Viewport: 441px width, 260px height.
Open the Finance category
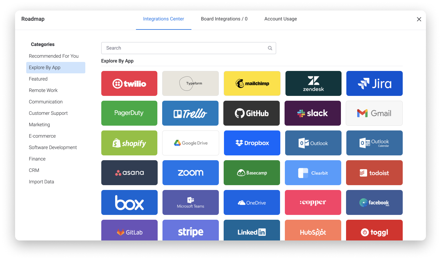56,159
